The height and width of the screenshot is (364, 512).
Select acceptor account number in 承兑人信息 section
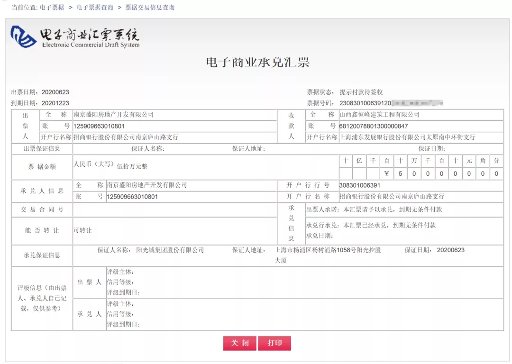click(132, 197)
